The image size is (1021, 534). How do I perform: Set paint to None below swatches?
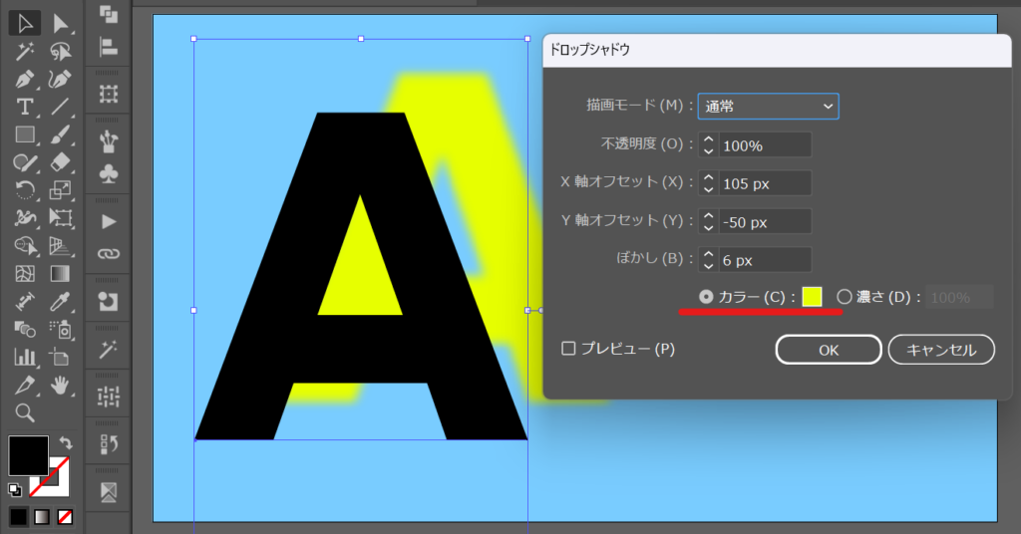point(65,517)
